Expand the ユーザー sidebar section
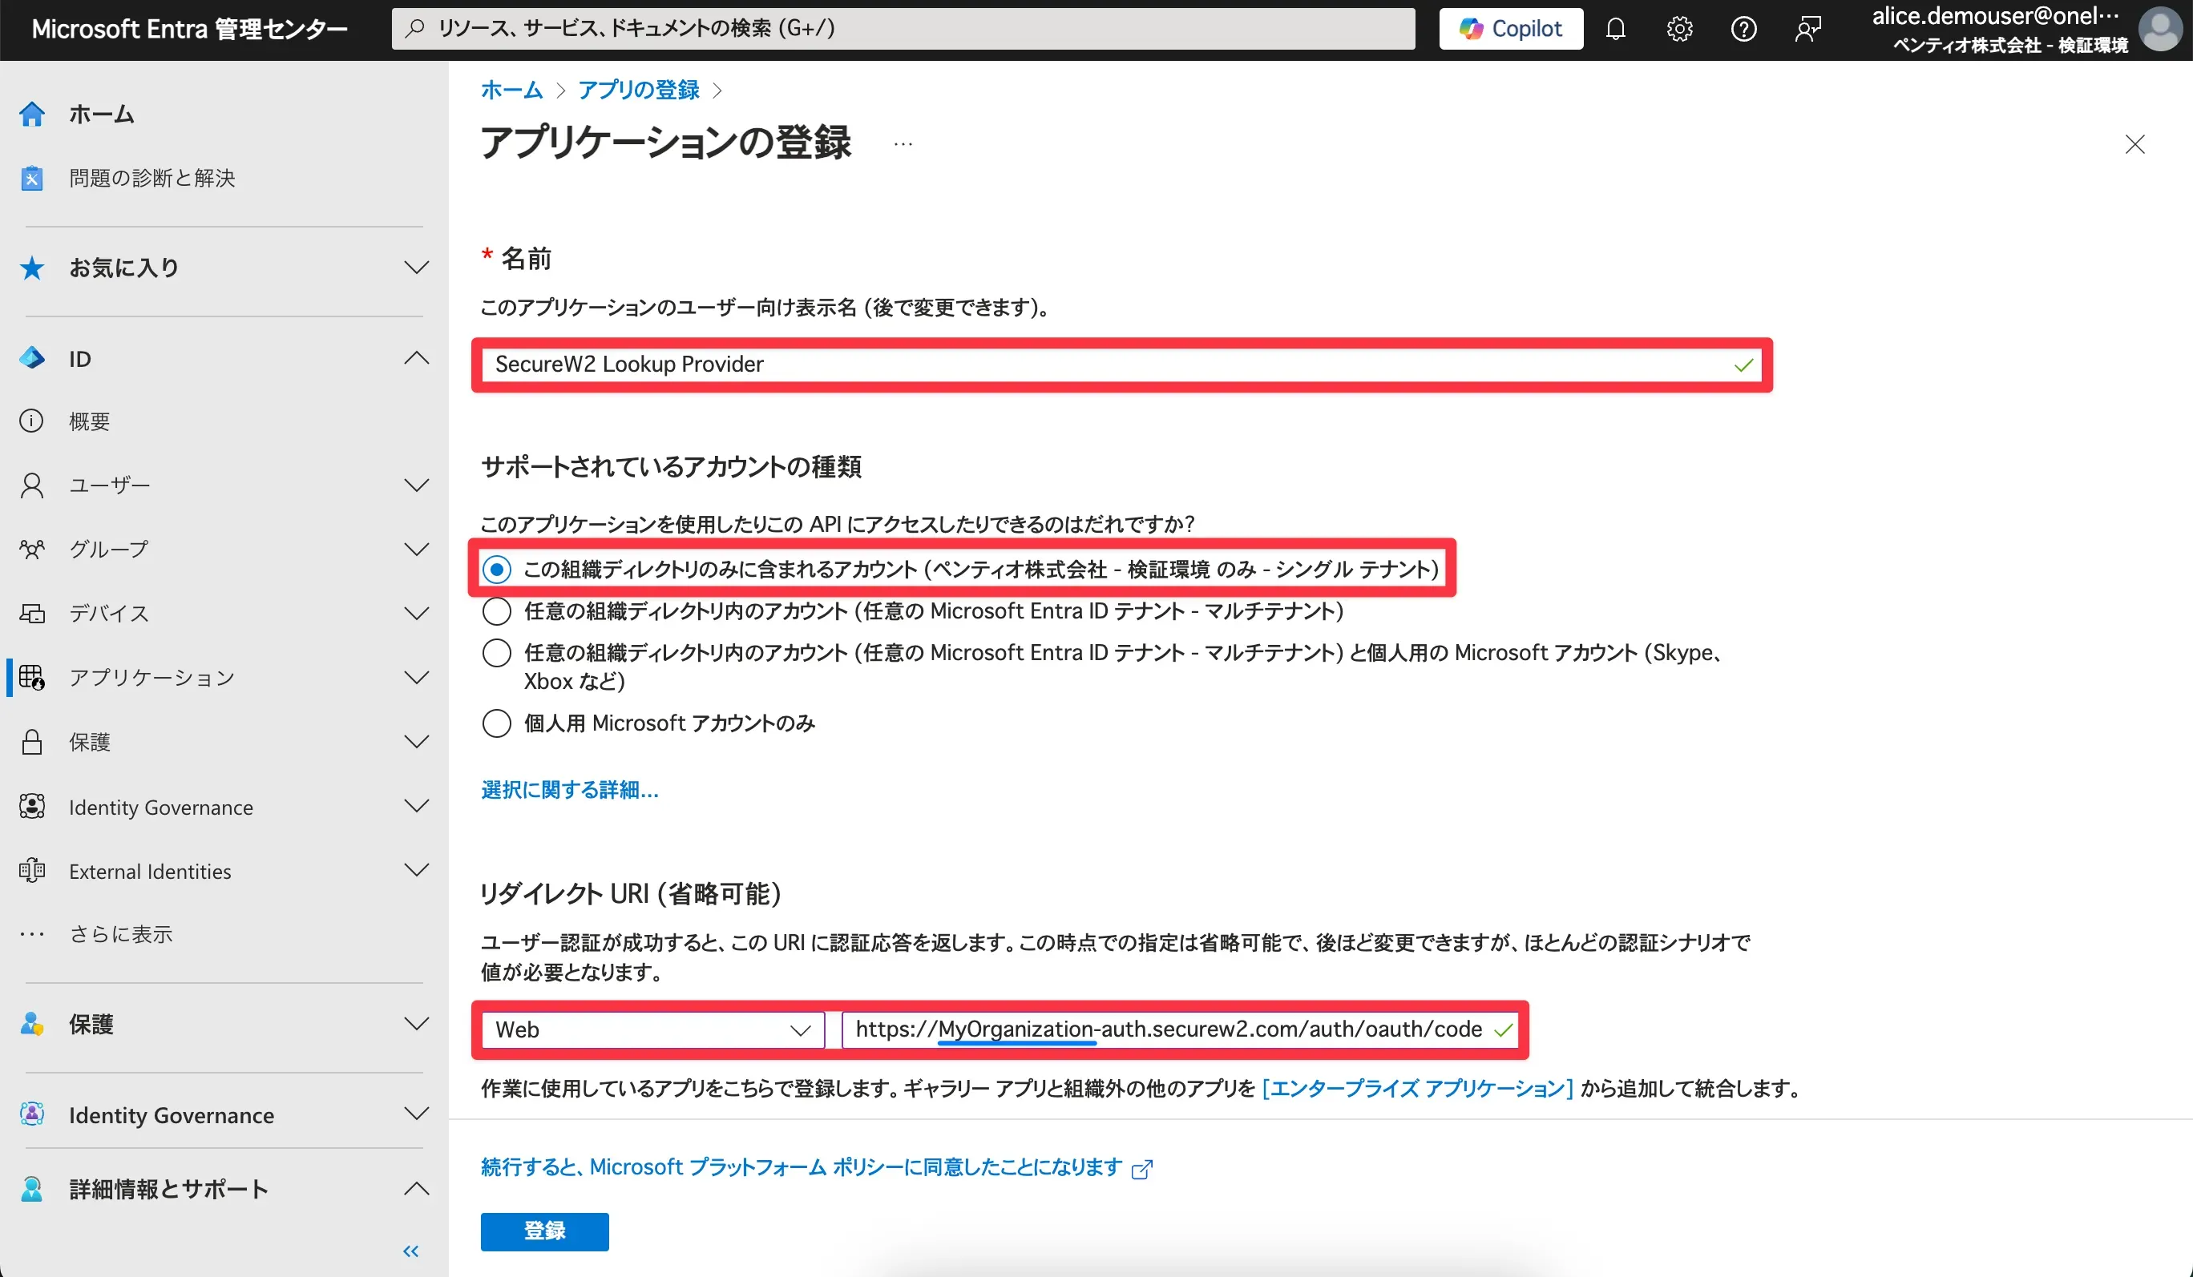 click(x=416, y=485)
